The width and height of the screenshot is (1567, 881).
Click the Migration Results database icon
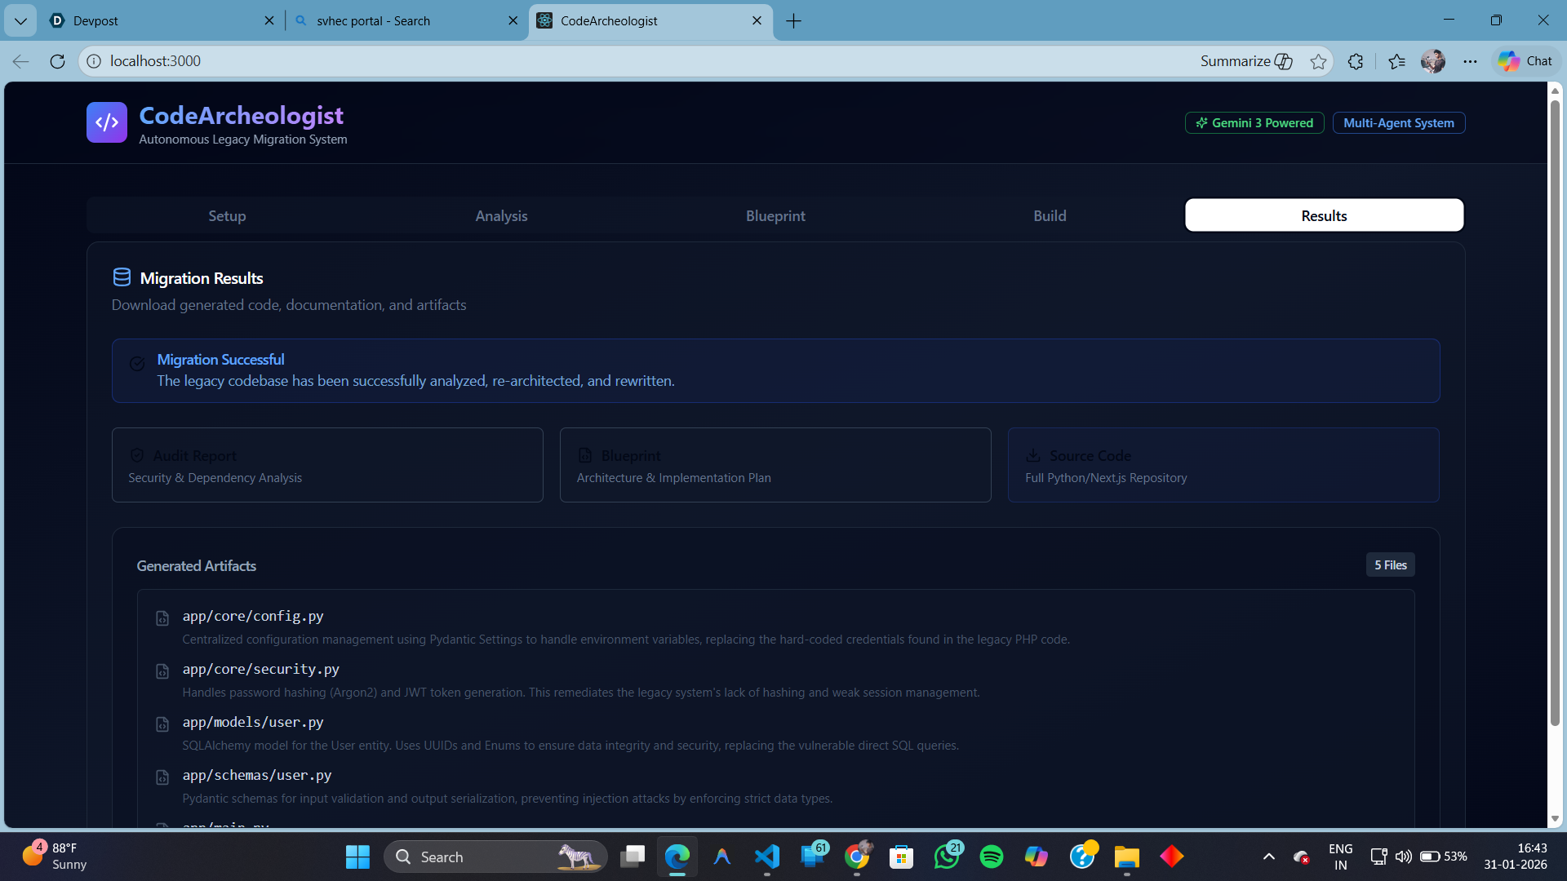[122, 277]
